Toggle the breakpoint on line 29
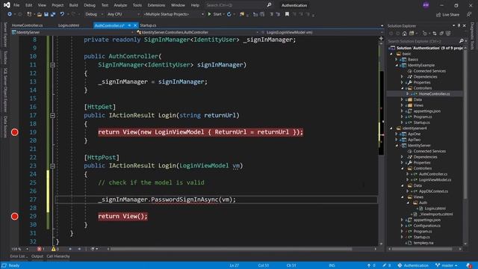Screen dimensions: 478x269 (15, 216)
